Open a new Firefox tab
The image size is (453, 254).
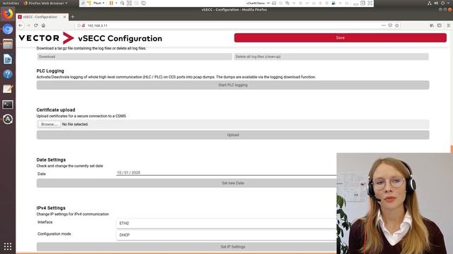point(72,17)
